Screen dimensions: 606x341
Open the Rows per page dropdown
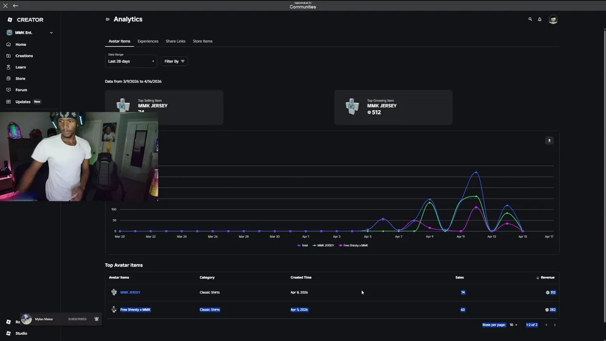point(513,325)
